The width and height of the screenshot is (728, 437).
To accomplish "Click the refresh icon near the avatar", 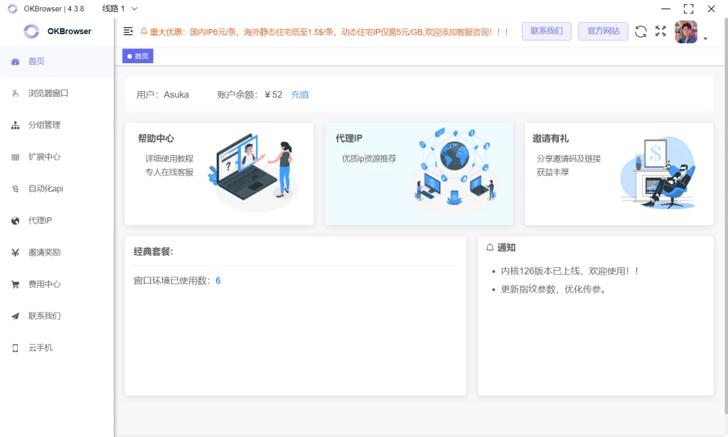I will pyautogui.click(x=641, y=31).
